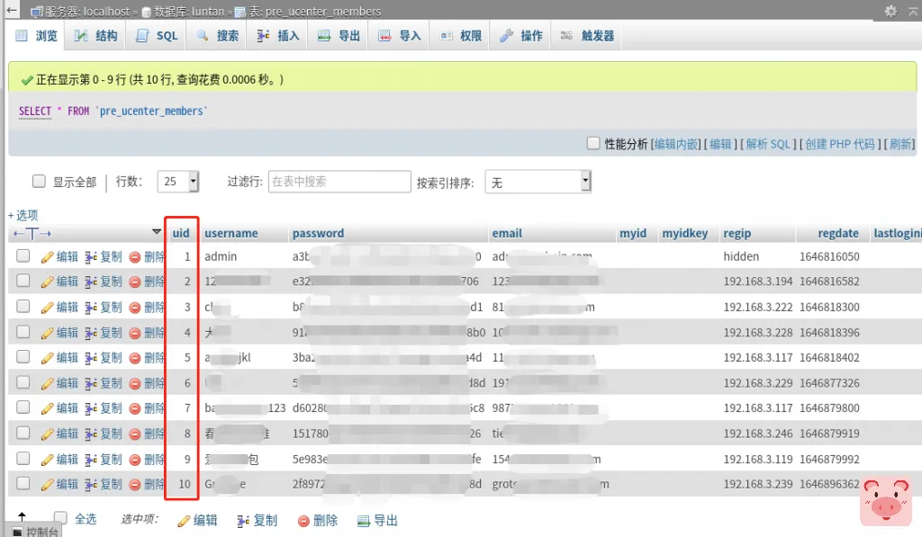Toggle the profiling checkbox
The image size is (922, 537).
pos(593,143)
